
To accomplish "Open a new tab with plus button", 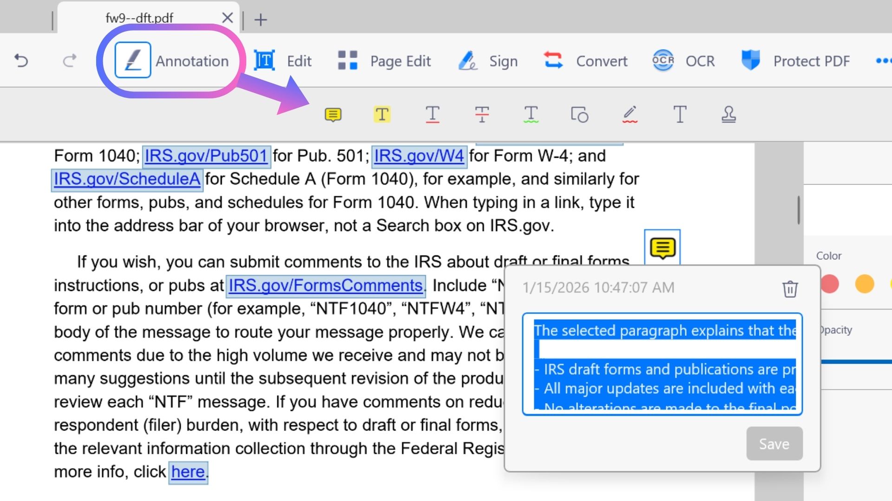I will point(261,19).
